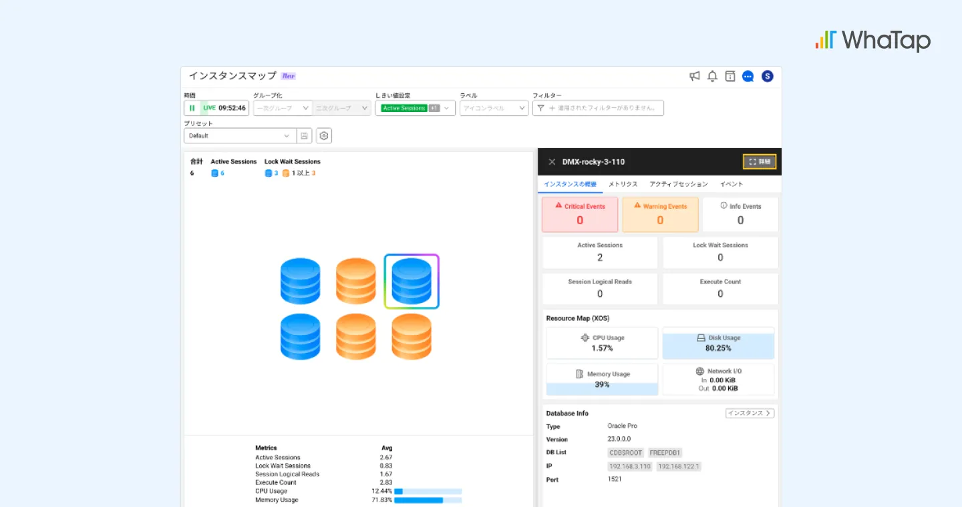
Task: Click the Session Logical Reads card
Action: pyautogui.click(x=600, y=289)
